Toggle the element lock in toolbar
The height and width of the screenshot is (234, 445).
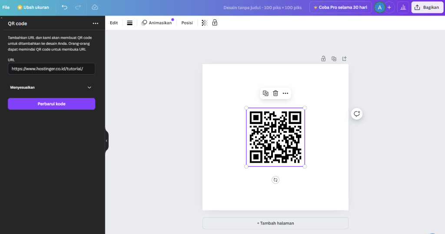(x=215, y=23)
